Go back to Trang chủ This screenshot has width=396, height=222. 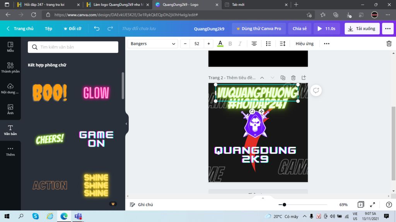tap(20, 29)
